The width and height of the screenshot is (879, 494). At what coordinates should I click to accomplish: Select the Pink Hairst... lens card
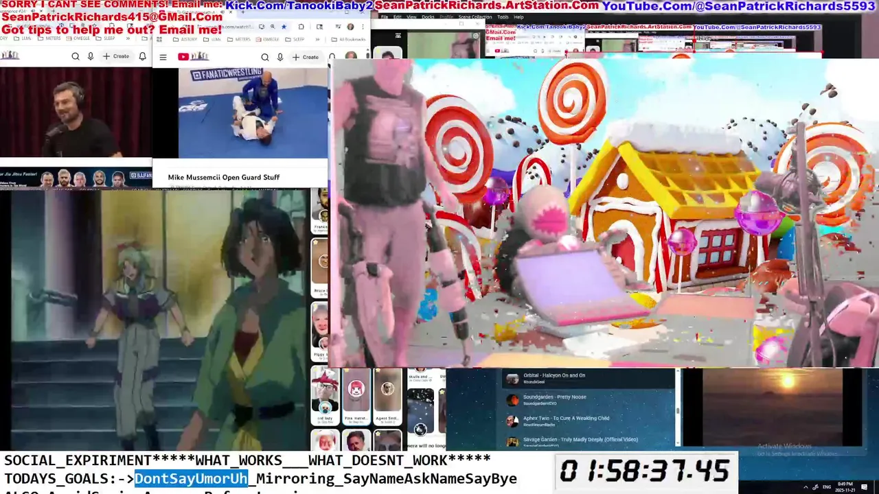pos(356,397)
